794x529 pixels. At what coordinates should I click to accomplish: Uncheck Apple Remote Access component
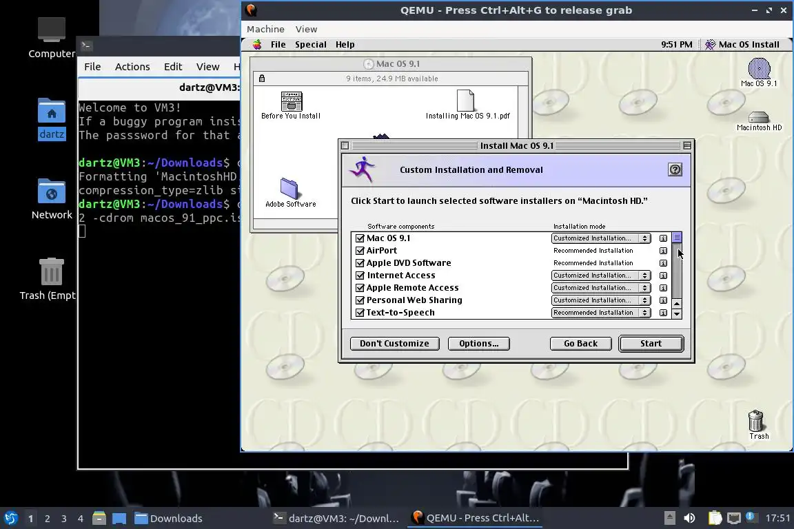(x=360, y=287)
